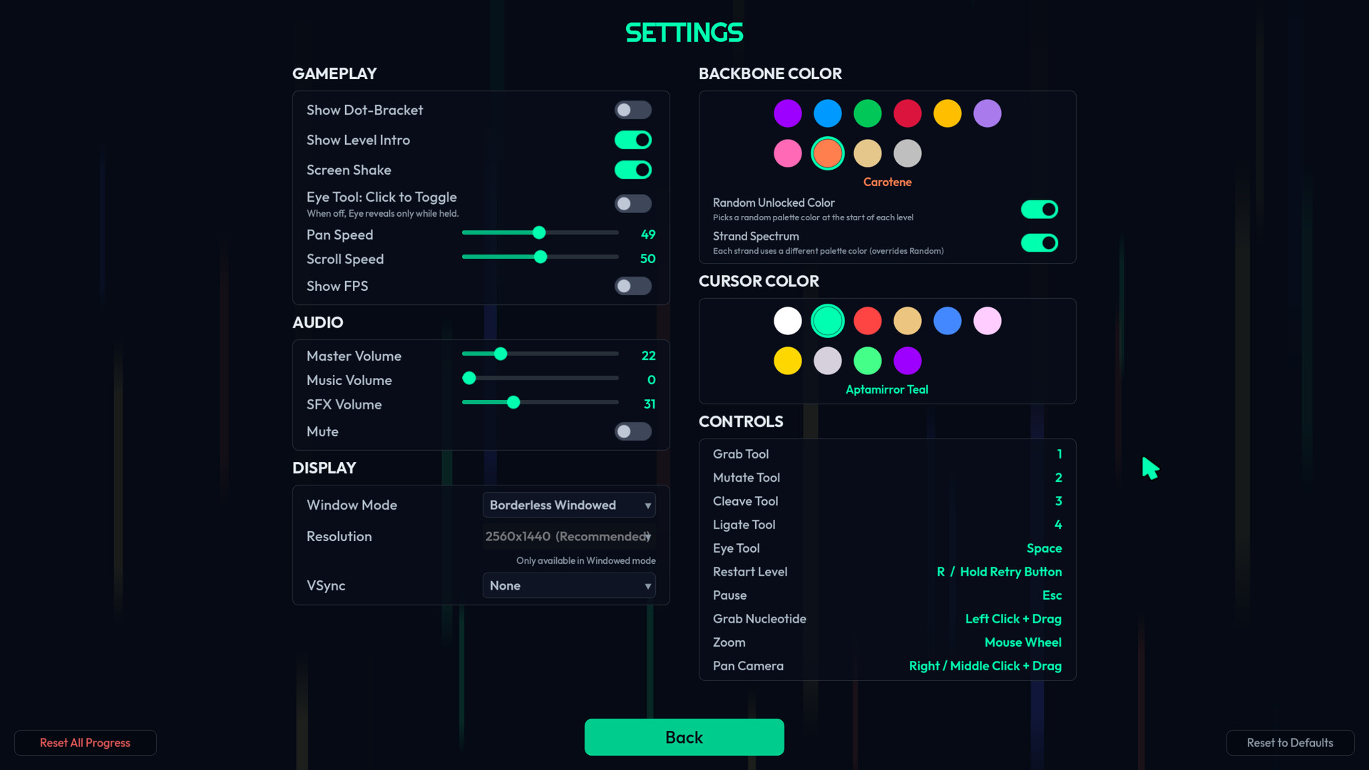This screenshot has width=1369, height=770.
Task: Click the Scroll Speed value 50
Action: 647,259
